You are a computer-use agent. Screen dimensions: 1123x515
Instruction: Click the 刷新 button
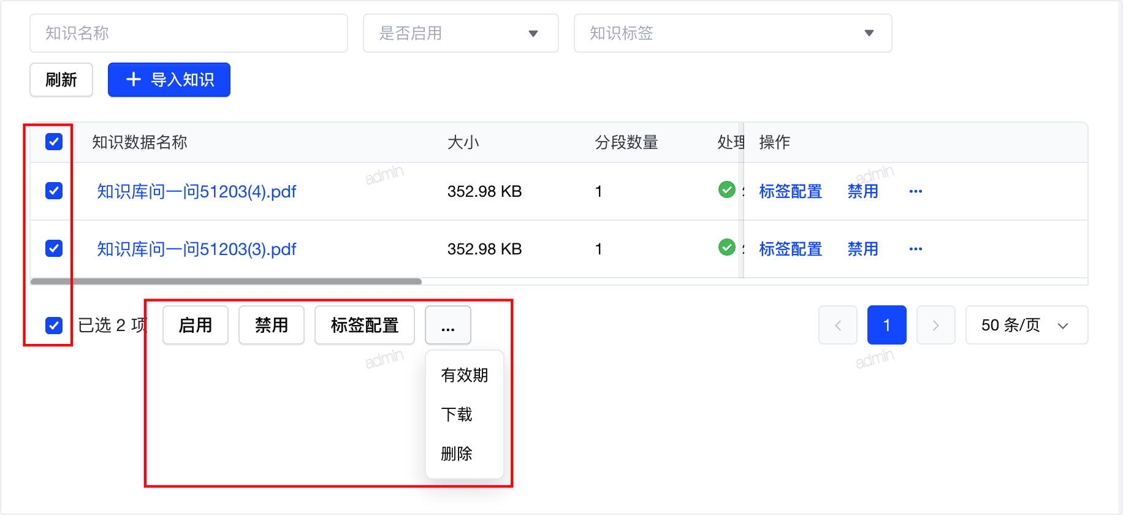coord(61,80)
